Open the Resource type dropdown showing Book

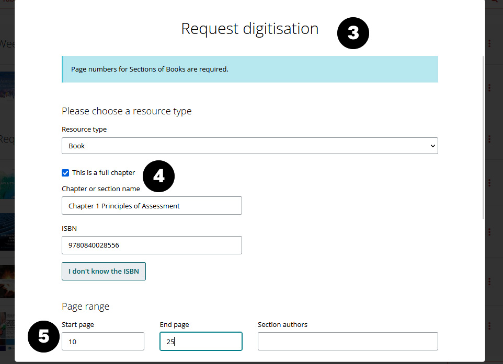[249, 146]
